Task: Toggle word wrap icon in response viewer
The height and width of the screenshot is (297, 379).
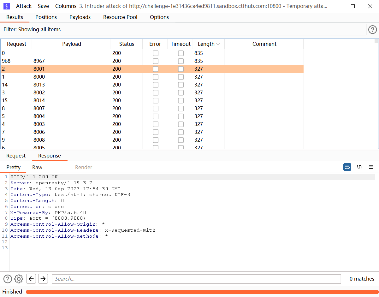Action: pyautogui.click(x=347, y=167)
